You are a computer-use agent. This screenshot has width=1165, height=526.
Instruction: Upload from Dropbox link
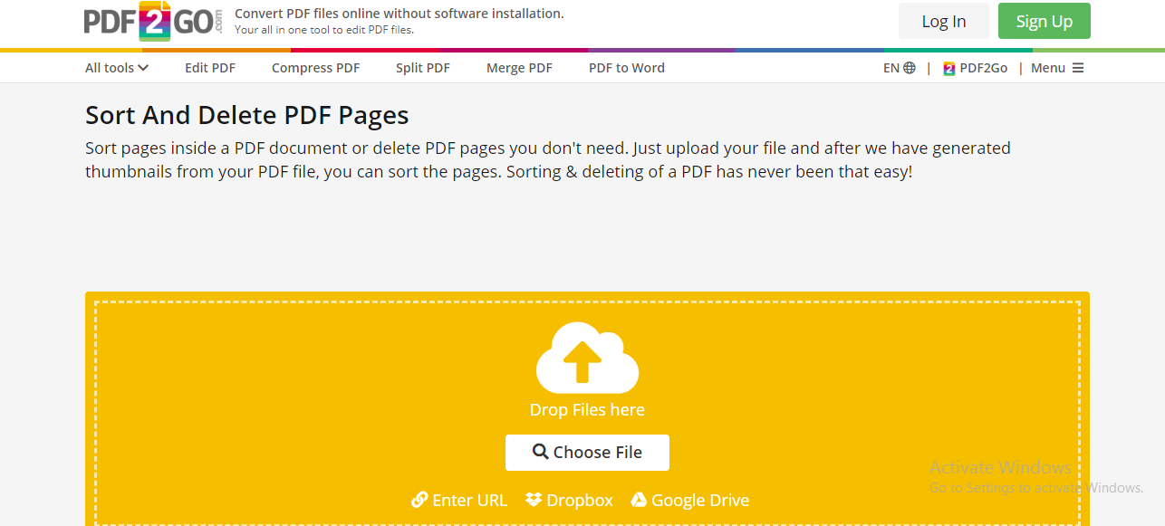click(569, 500)
